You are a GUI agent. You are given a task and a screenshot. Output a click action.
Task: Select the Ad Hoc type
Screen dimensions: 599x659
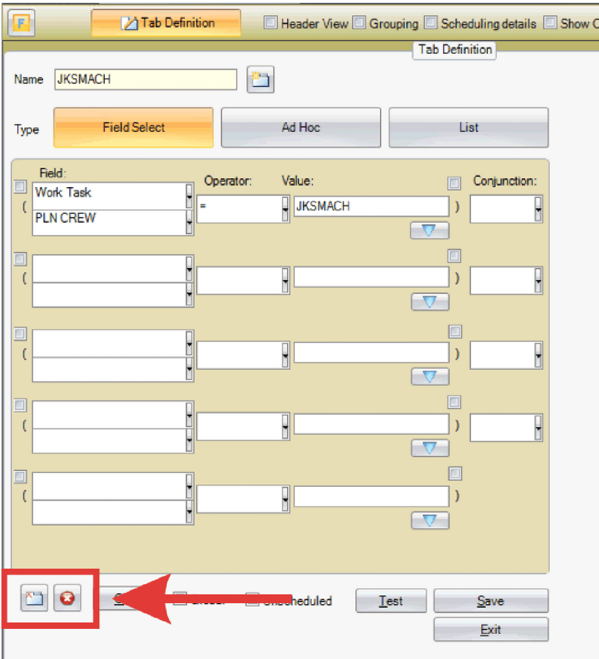click(300, 127)
